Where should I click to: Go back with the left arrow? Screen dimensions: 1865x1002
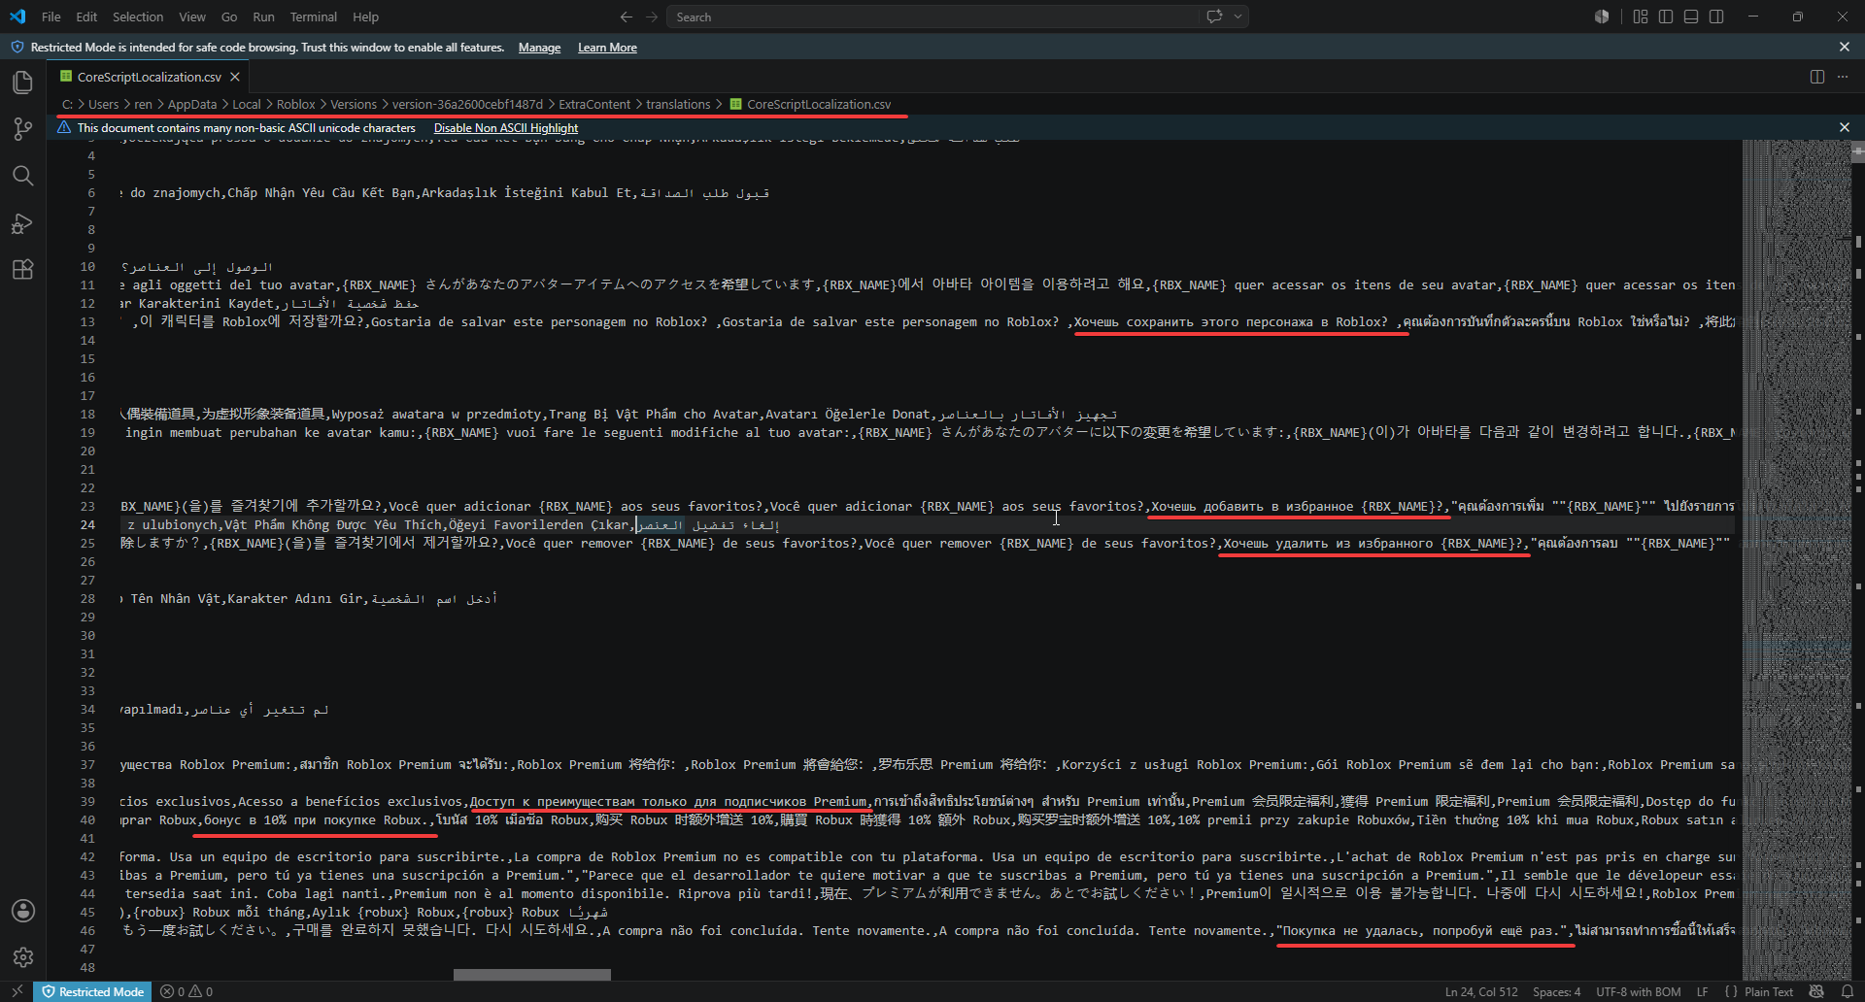(x=627, y=17)
